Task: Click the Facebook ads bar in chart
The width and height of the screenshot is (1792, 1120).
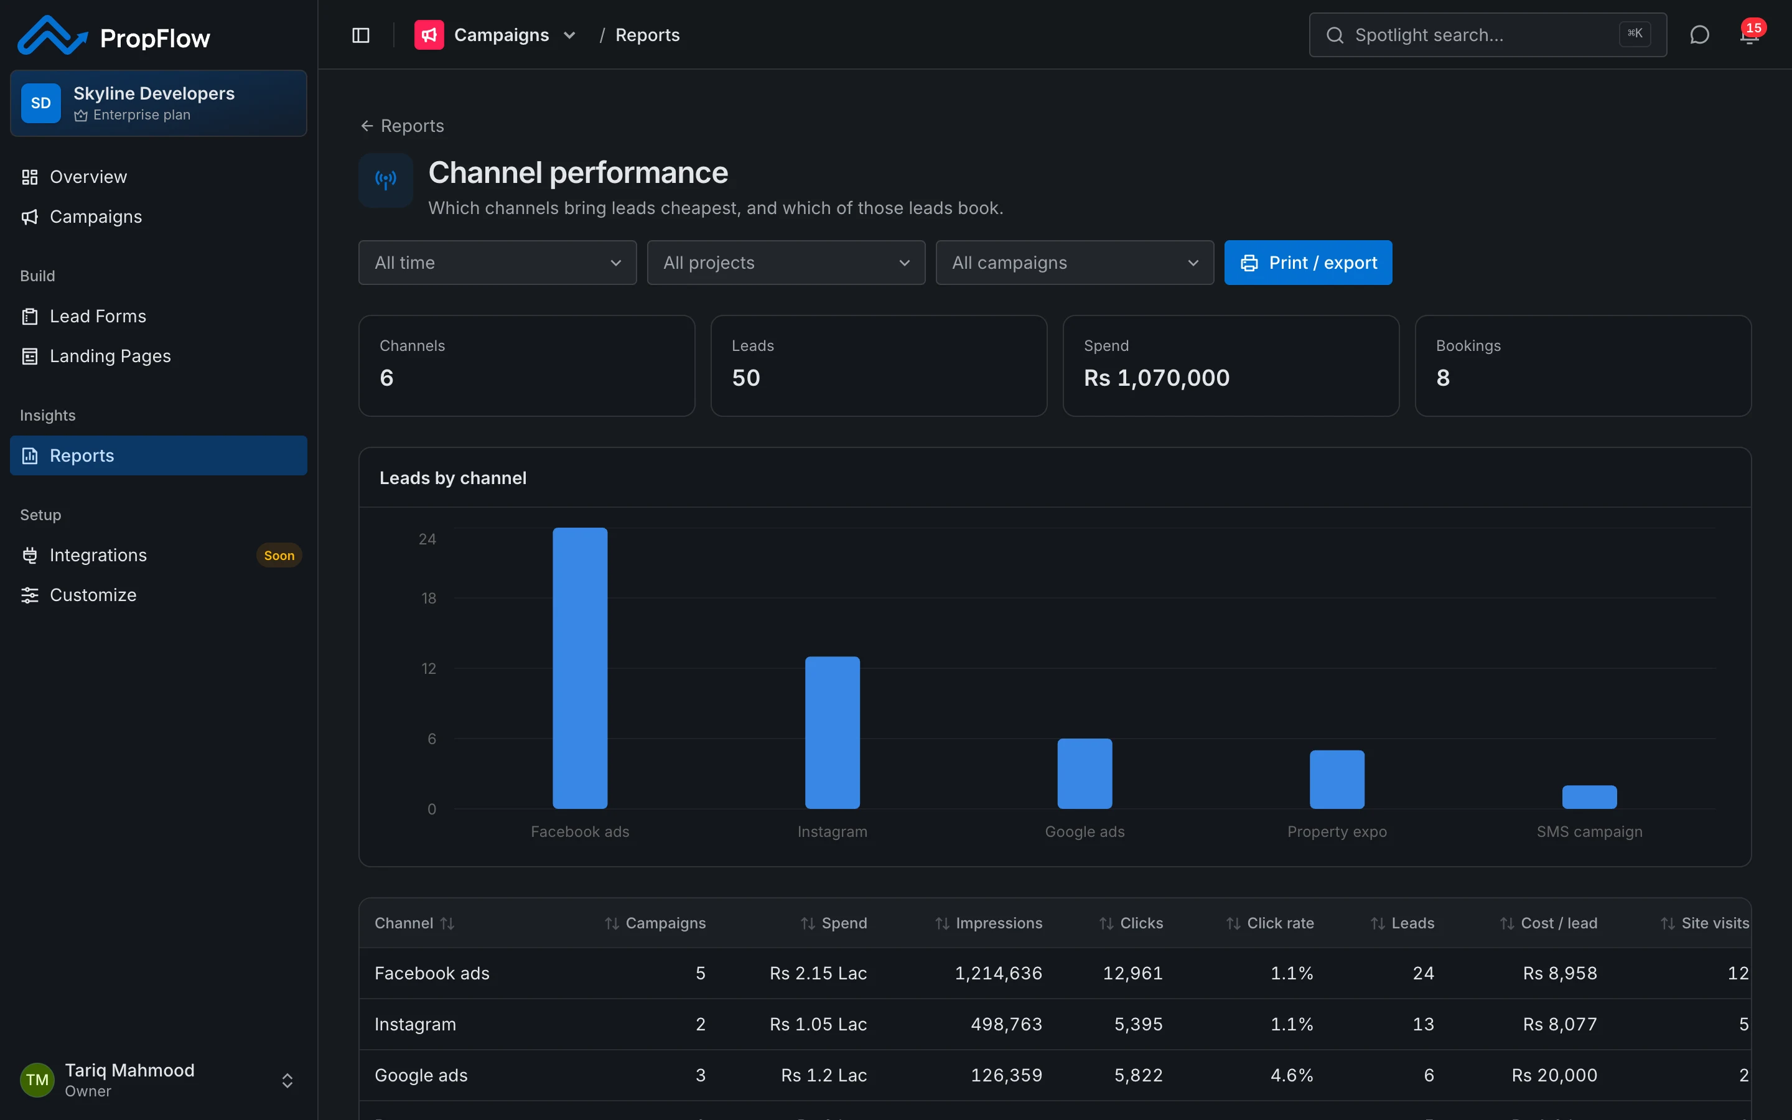Action: [580, 668]
